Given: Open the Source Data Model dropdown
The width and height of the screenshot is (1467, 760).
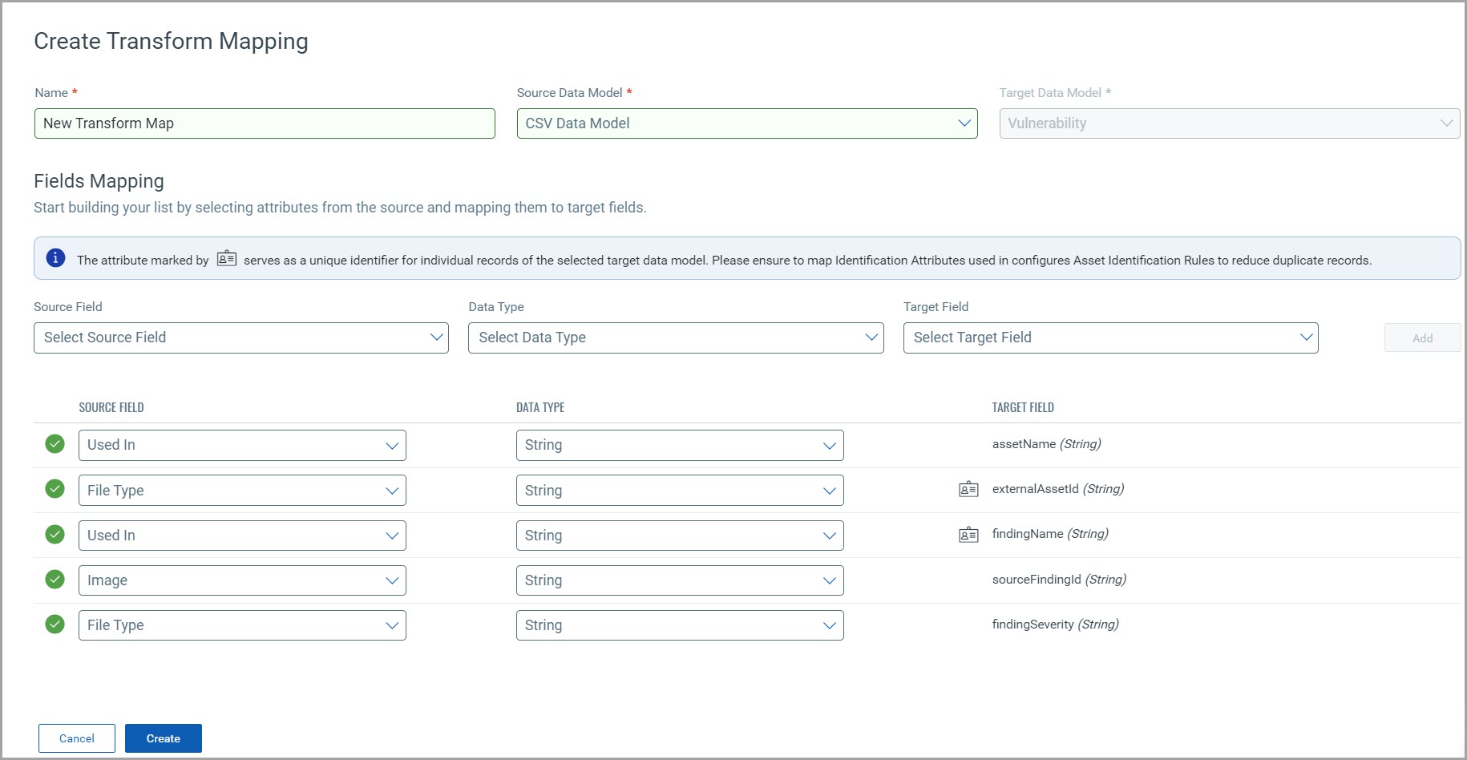Looking at the screenshot, I should (x=746, y=123).
